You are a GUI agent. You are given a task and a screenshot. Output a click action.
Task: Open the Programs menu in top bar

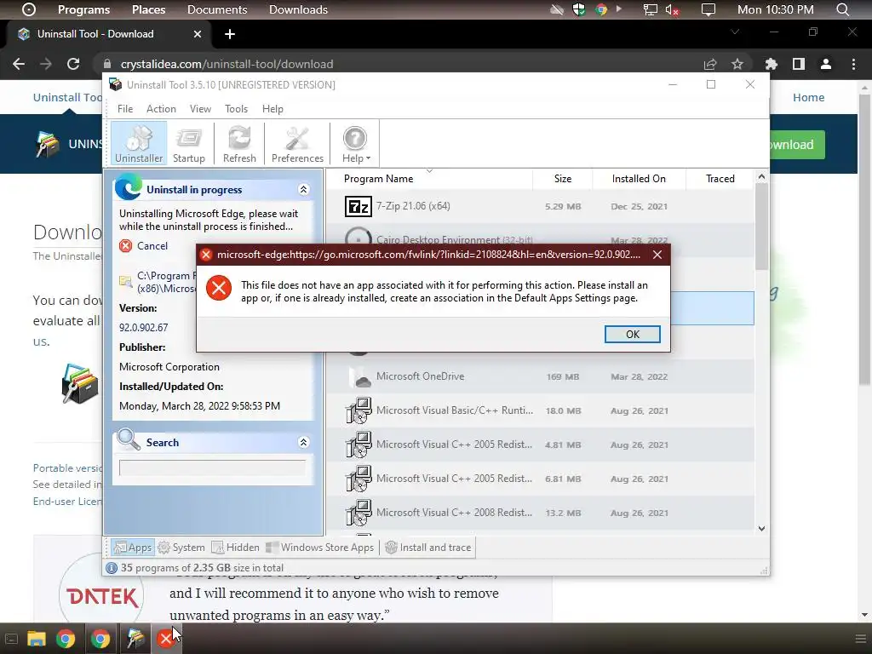pos(83,9)
